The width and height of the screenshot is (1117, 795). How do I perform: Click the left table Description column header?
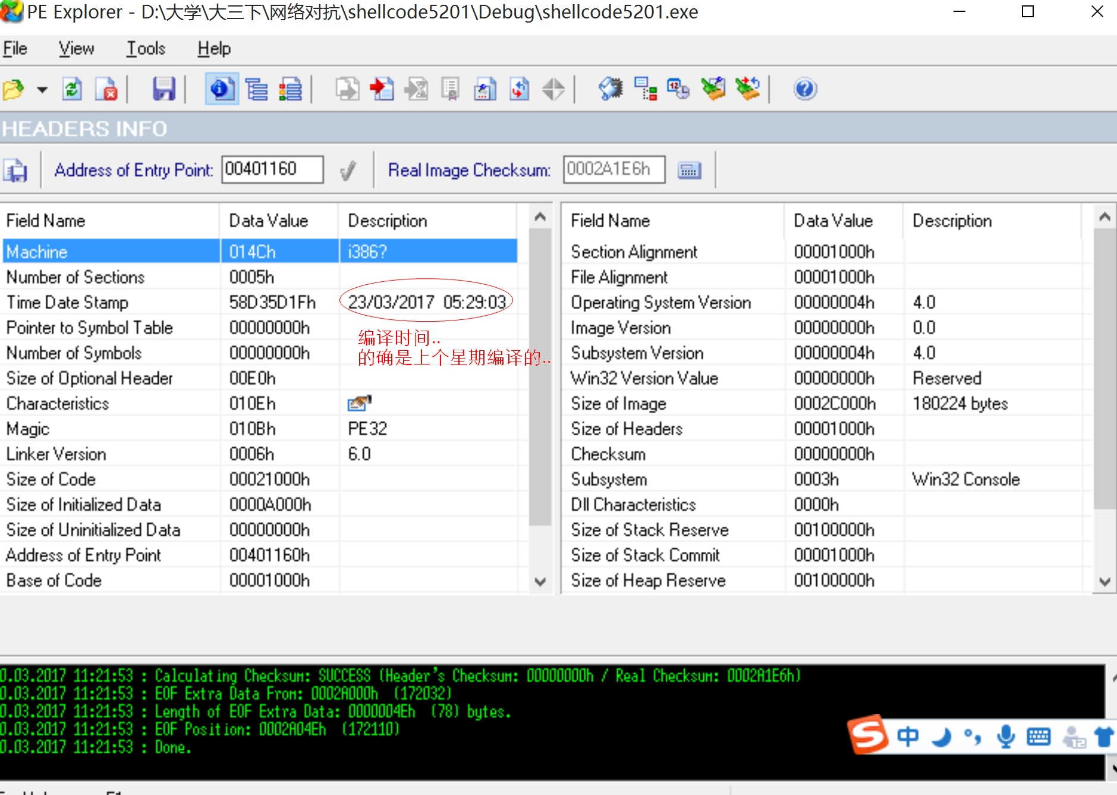pyautogui.click(x=427, y=221)
